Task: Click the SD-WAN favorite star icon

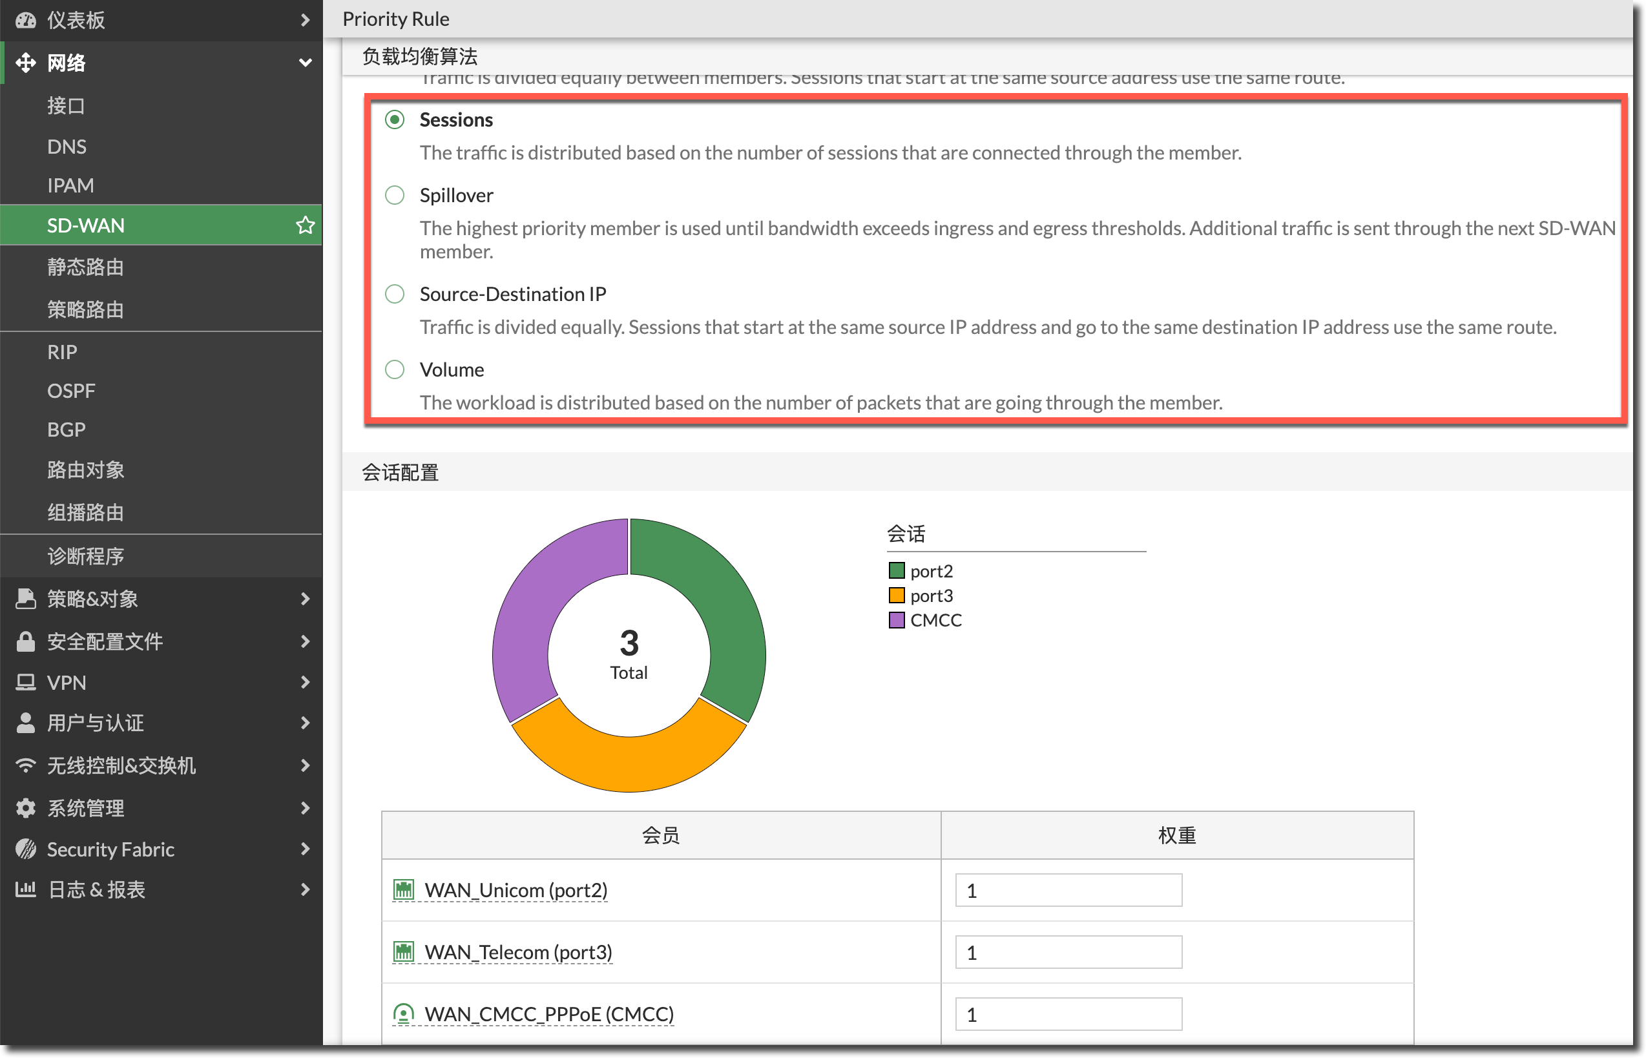Action: coord(305,225)
